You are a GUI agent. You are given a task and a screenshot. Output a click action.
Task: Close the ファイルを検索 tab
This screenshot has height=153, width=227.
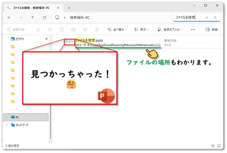(x=58, y=8)
